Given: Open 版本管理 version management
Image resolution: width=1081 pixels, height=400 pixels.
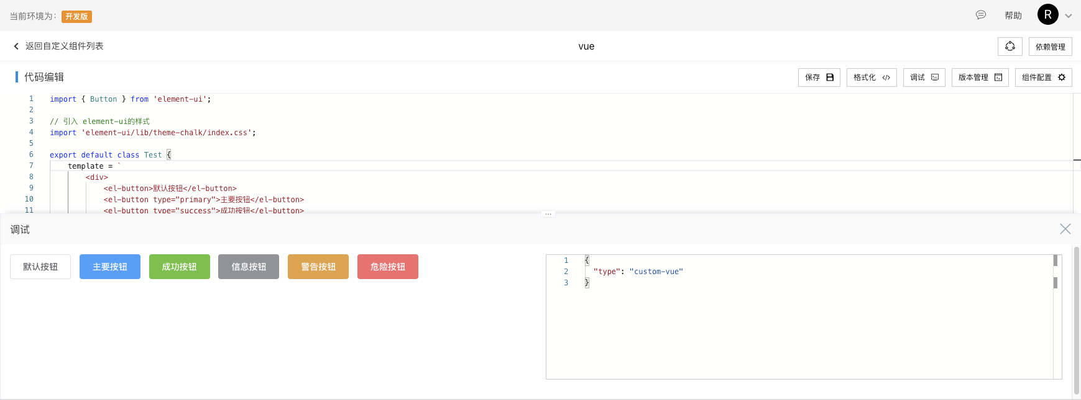Looking at the screenshot, I should [x=980, y=78].
